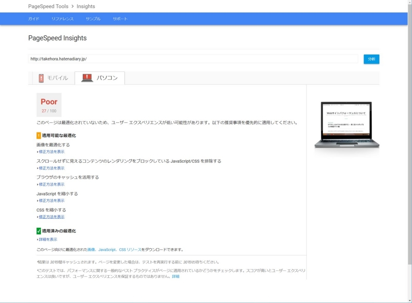412x303 pixels.
Task: Open the Insights breadcrumb link
Action: [x=86, y=6]
